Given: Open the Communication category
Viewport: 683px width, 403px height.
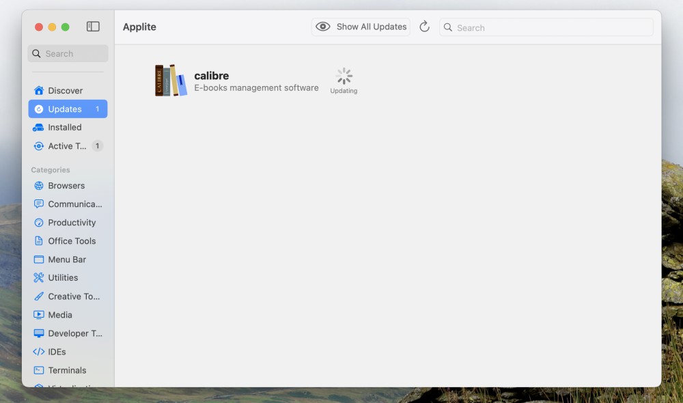Looking at the screenshot, I should click(x=68, y=204).
